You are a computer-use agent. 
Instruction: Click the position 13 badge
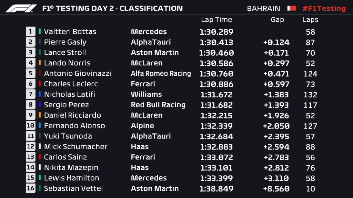[31, 157]
